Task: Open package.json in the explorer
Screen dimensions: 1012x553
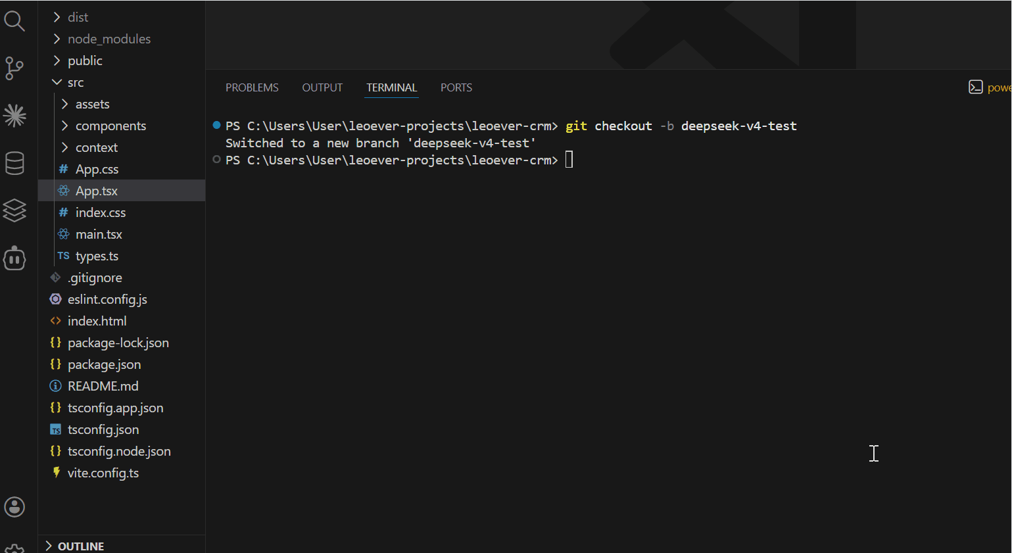Action: tap(104, 364)
